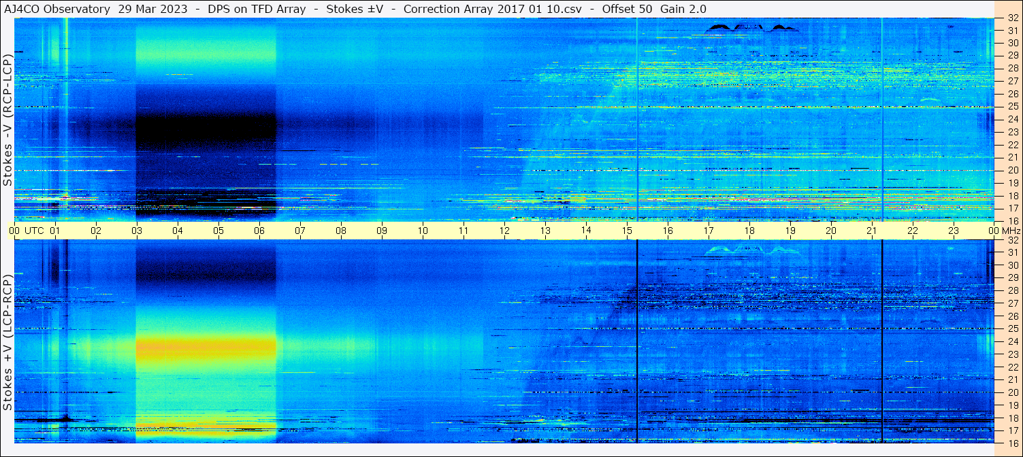Click 27 MHz tick of lower +V panel
Screen dimensions: 1023x457
pyautogui.click(x=1012, y=303)
